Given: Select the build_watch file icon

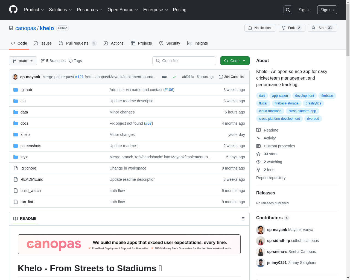Looking at the screenshot, I should 16,191.
